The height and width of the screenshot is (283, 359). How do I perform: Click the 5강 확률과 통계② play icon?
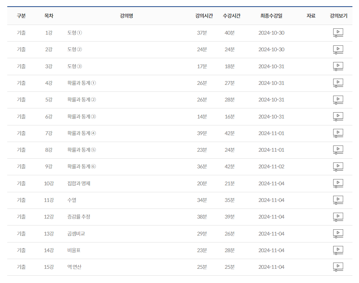tap(338, 100)
